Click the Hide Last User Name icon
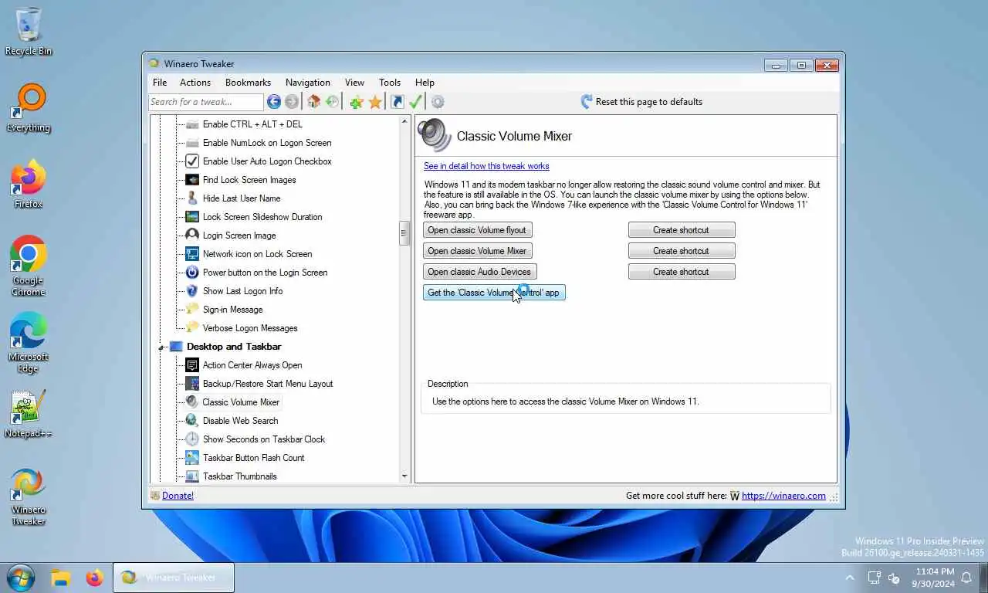This screenshot has height=593, width=988. pyautogui.click(x=192, y=198)
